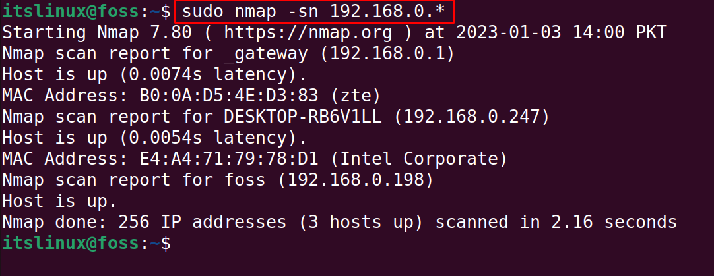Click the highlighted sudo nmap -sn command
The height and width of the screenshot is (276, 714).
tap(313, 12)
